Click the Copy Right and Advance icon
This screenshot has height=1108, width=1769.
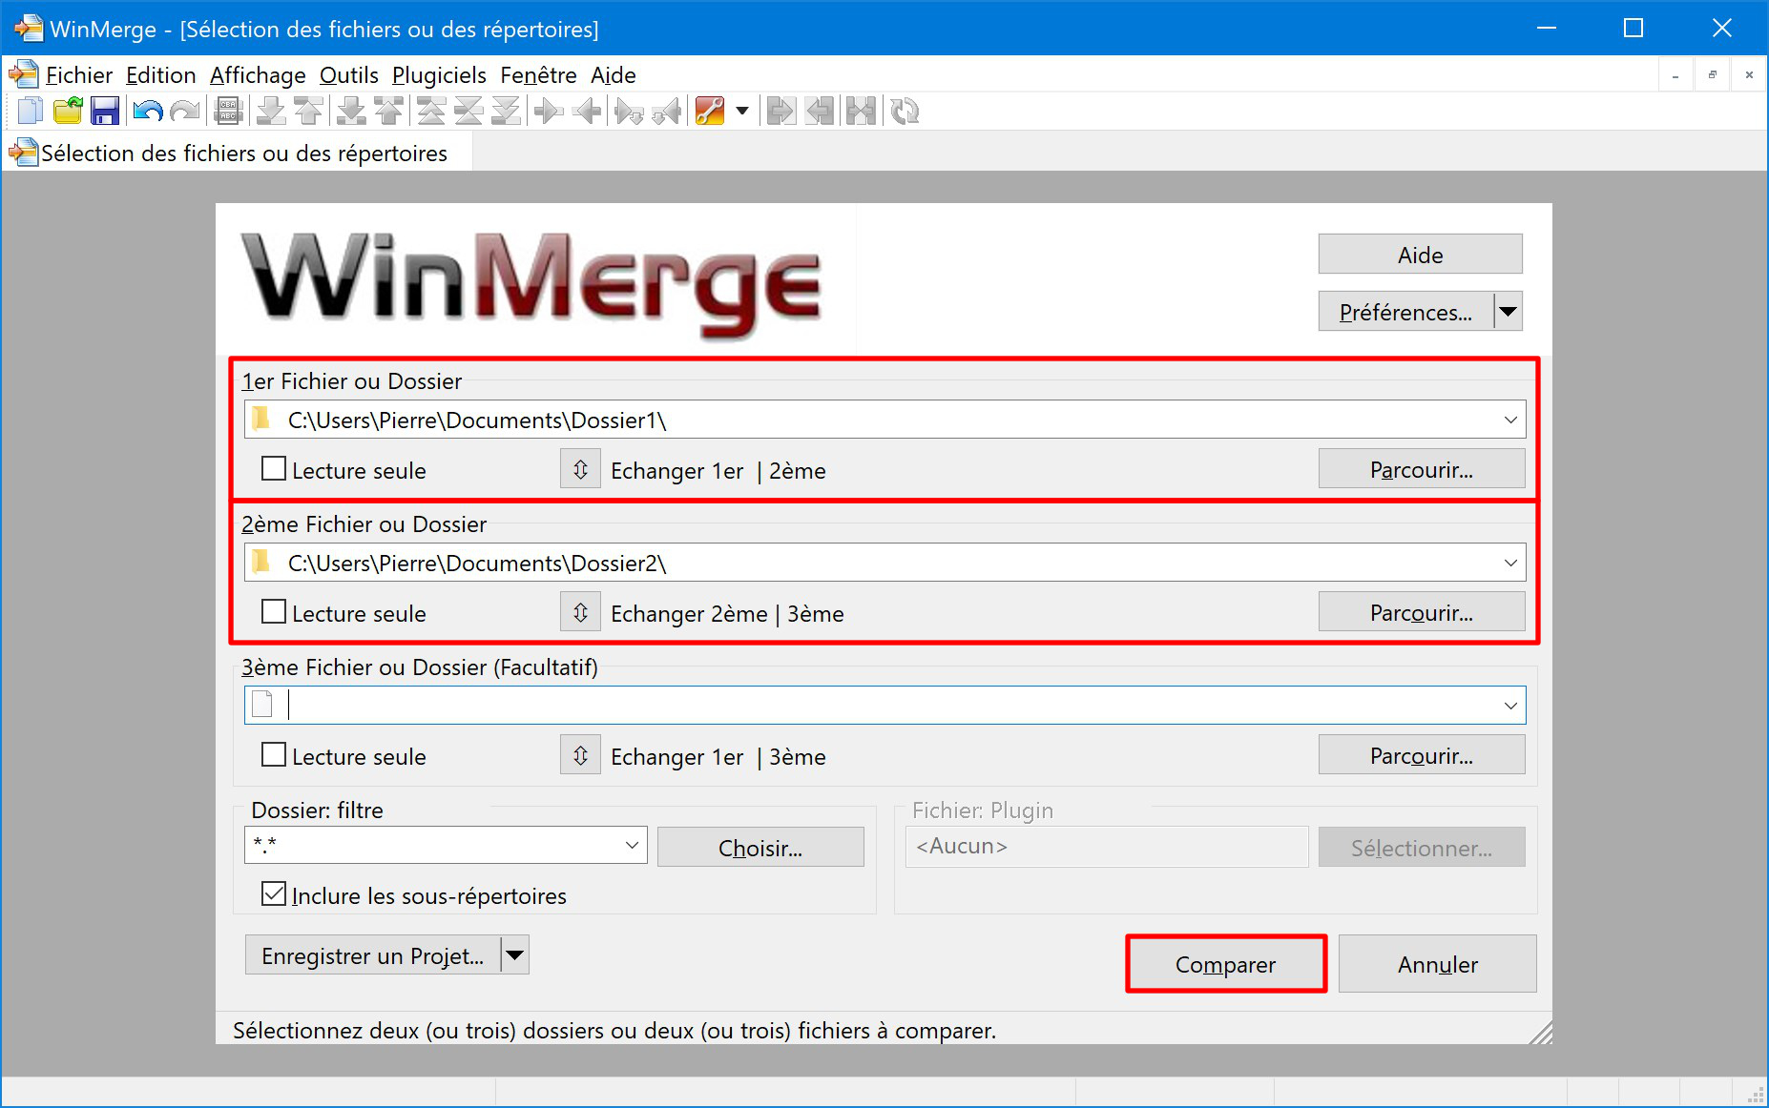click(629, 112)
